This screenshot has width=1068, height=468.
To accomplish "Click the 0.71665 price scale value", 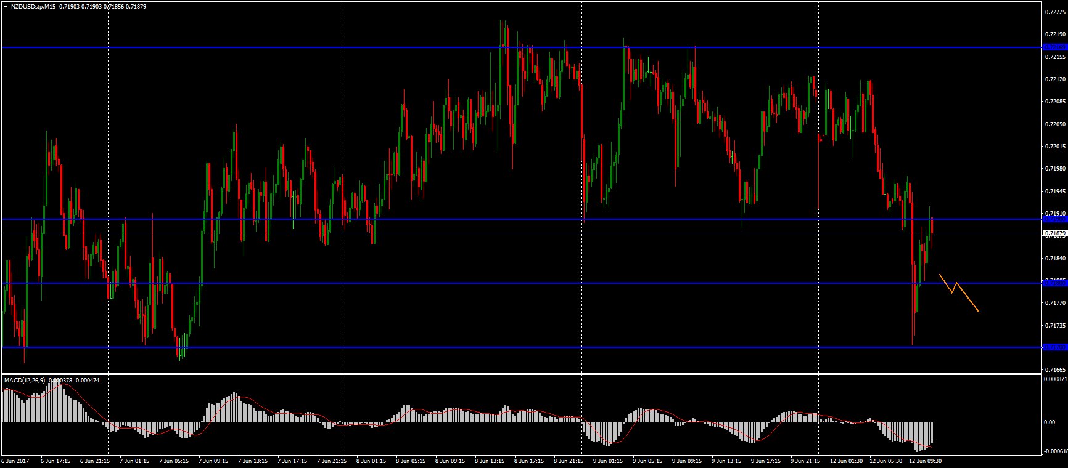I will (1054, 369).
